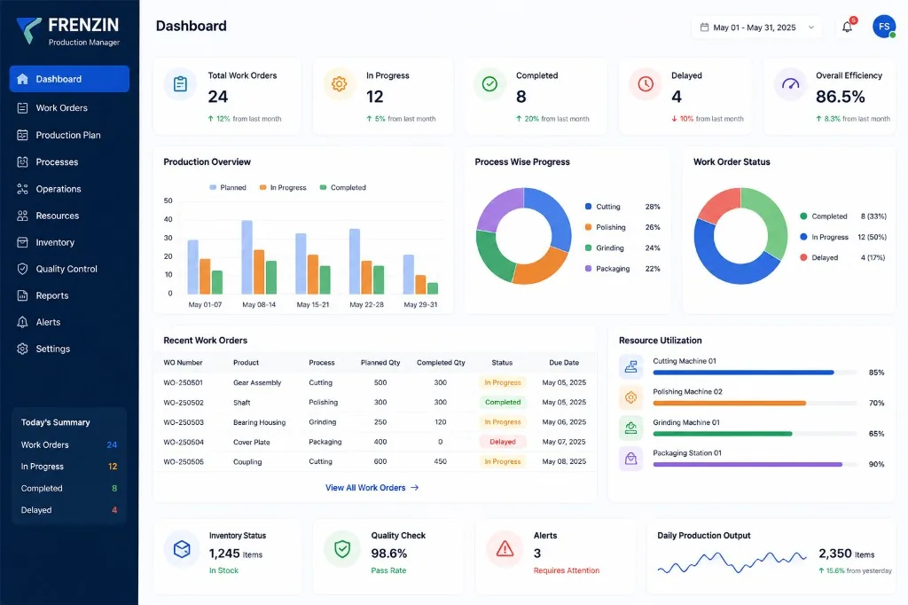
Task: Open Production Plan from the sidebar
Action: (x=69, y=135)
